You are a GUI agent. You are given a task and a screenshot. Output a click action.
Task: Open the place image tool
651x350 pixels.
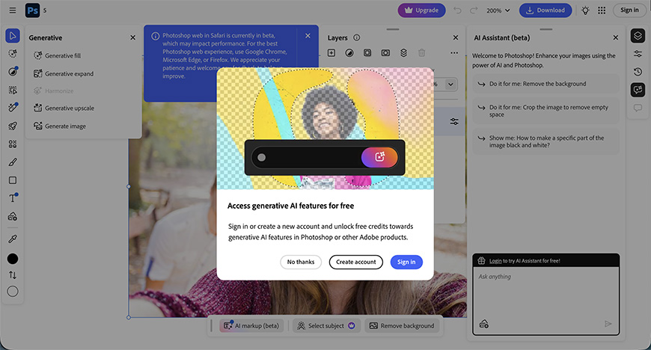coord(13,216)
